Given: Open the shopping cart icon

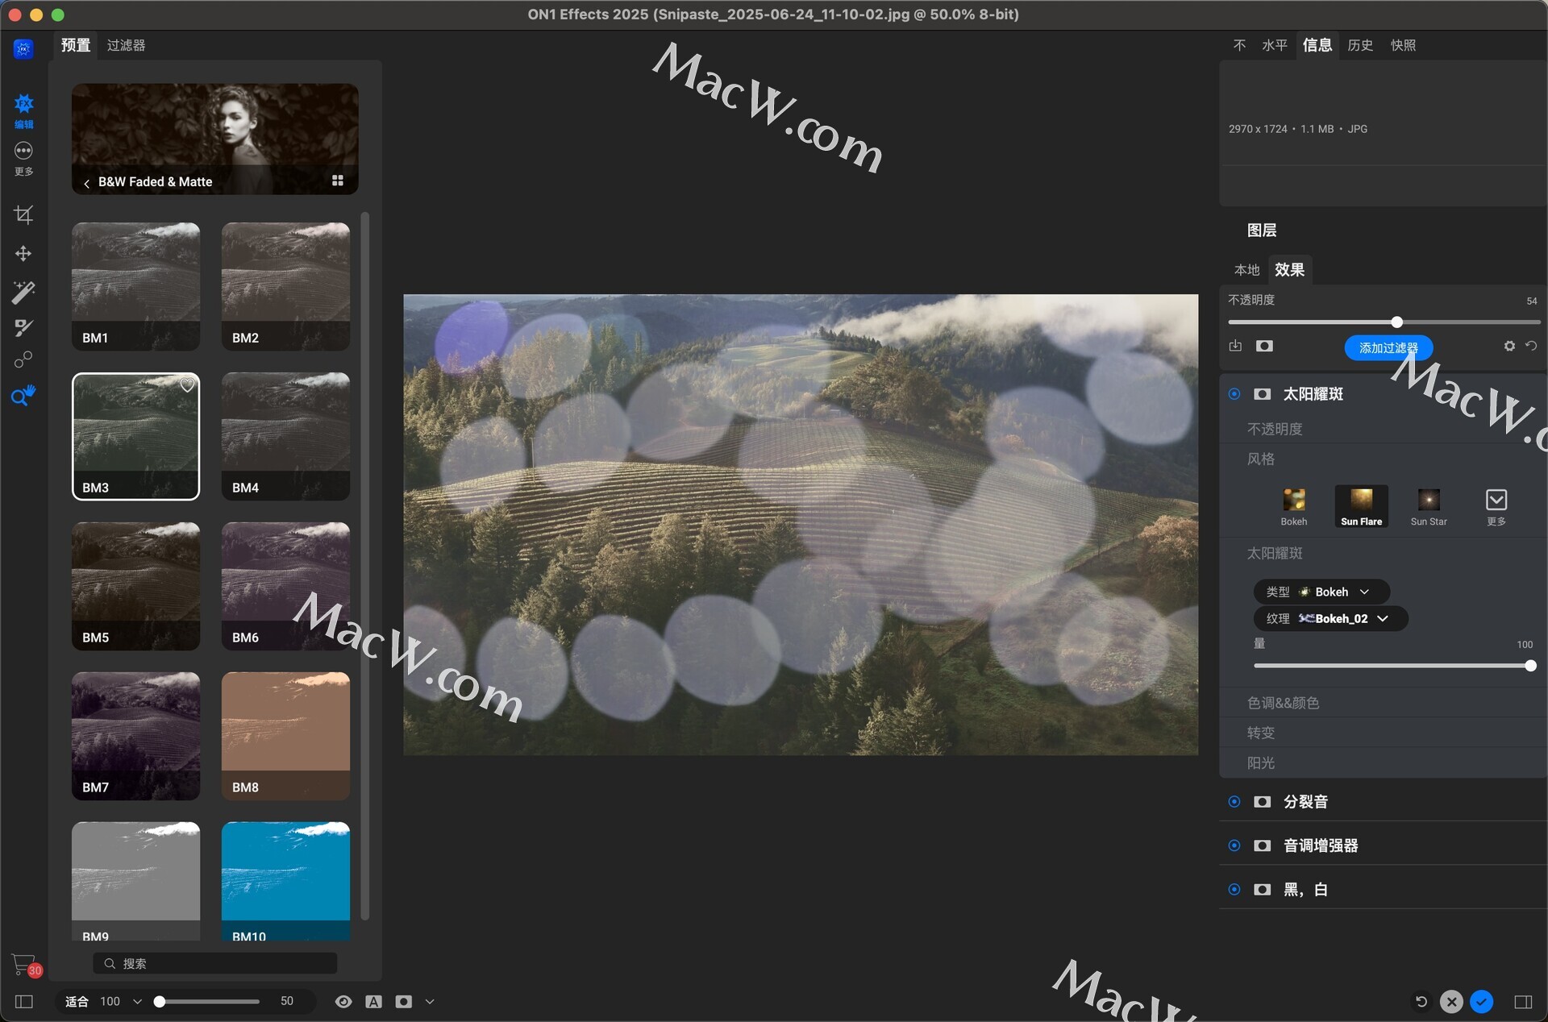Looking at the screenshot, I should (23, 964).
